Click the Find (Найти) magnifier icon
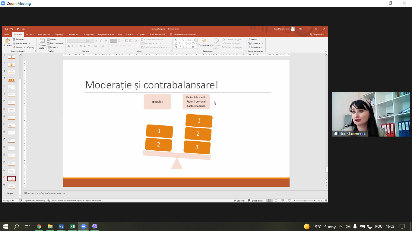 pos(250,39)
